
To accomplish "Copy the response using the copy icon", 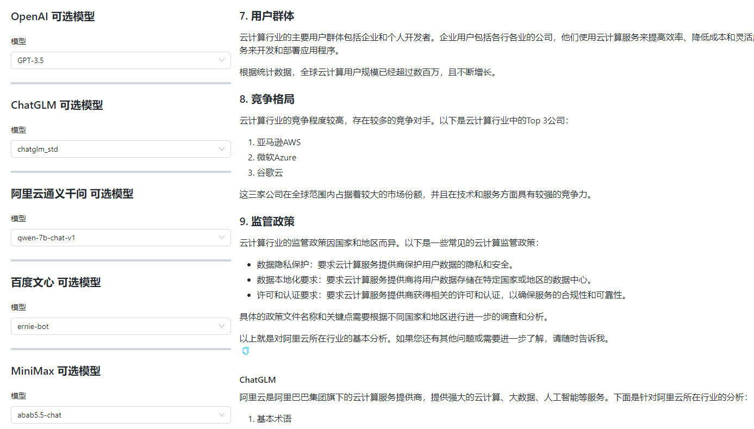I will (245, 351).
